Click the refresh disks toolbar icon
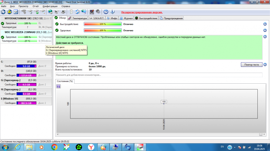 3,12
